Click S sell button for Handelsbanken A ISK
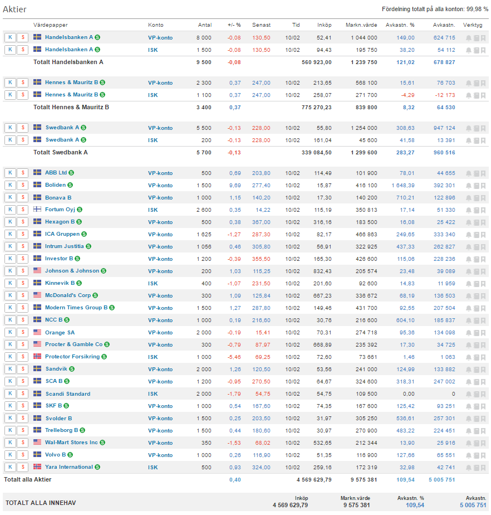491x515 pixels. [x=23, y=50]
